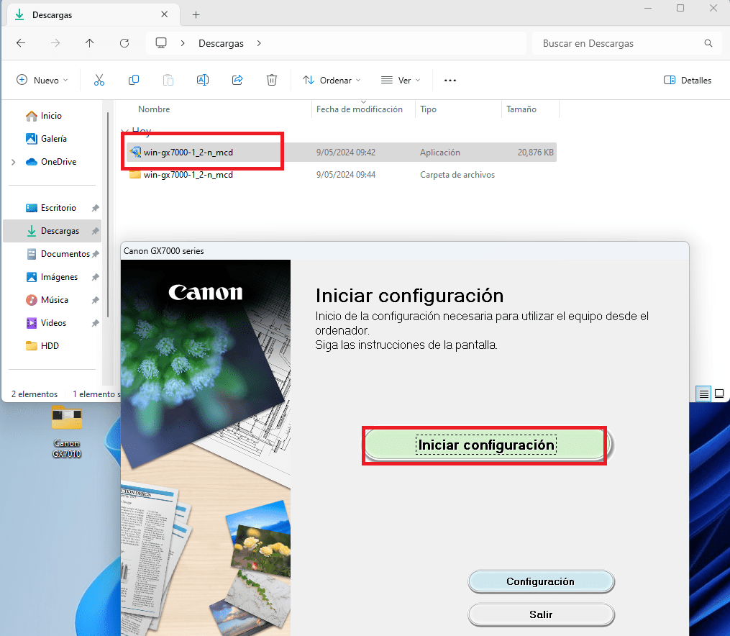730x636 pixels.
Task: Click the Buscar en Descargas search field
Action: click(x=619, y=43)
